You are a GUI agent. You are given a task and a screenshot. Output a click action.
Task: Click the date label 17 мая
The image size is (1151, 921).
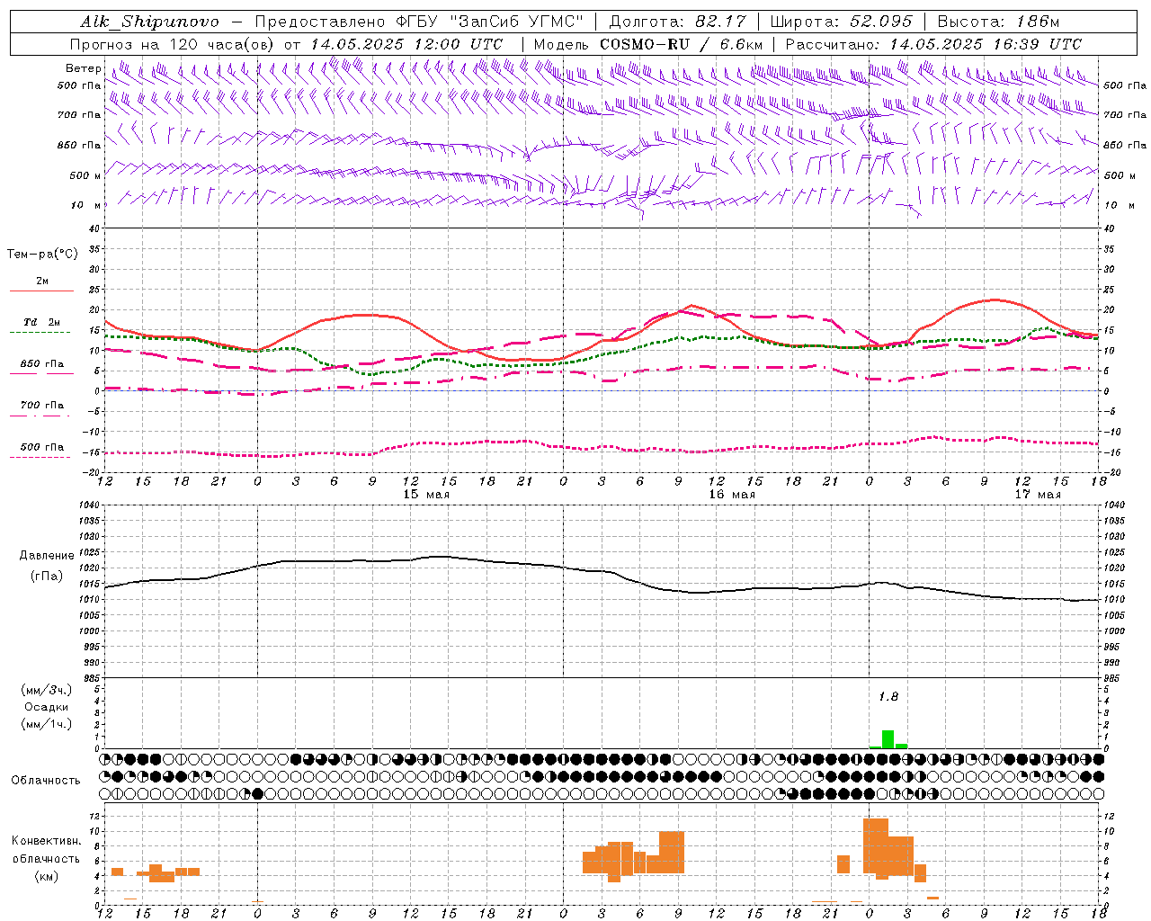click(1038, 495)
